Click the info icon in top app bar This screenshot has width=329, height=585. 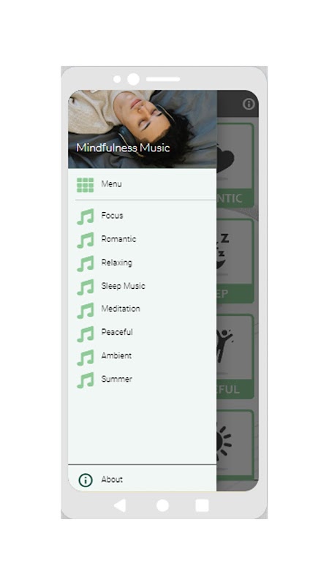point(249,104)
